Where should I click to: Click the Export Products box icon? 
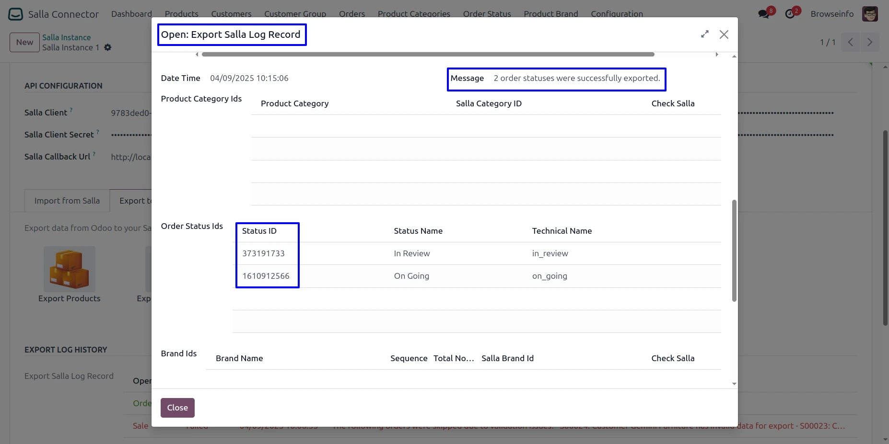[70, 269]
